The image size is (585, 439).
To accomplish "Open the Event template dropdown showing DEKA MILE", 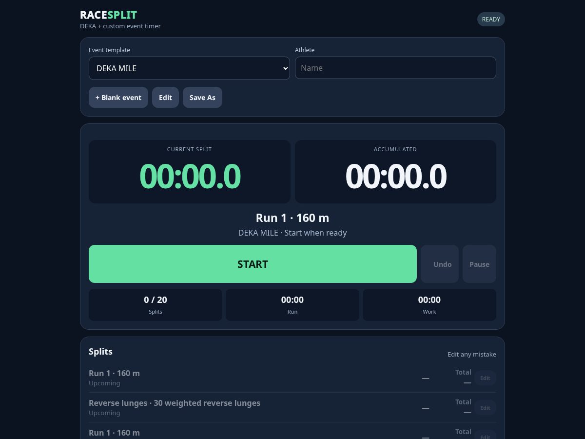I will coord(189,68).
